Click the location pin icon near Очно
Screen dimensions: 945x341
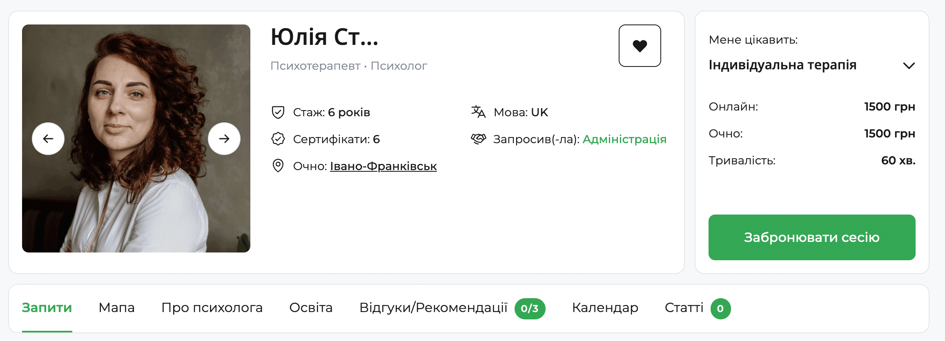coord(278,166)
